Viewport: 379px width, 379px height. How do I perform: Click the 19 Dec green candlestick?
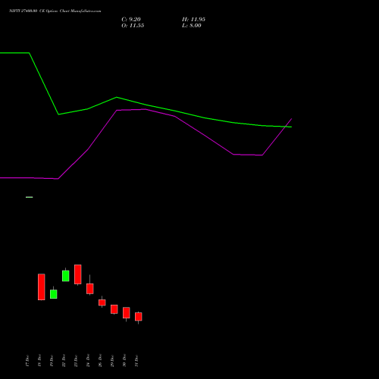tap(54, 294)
